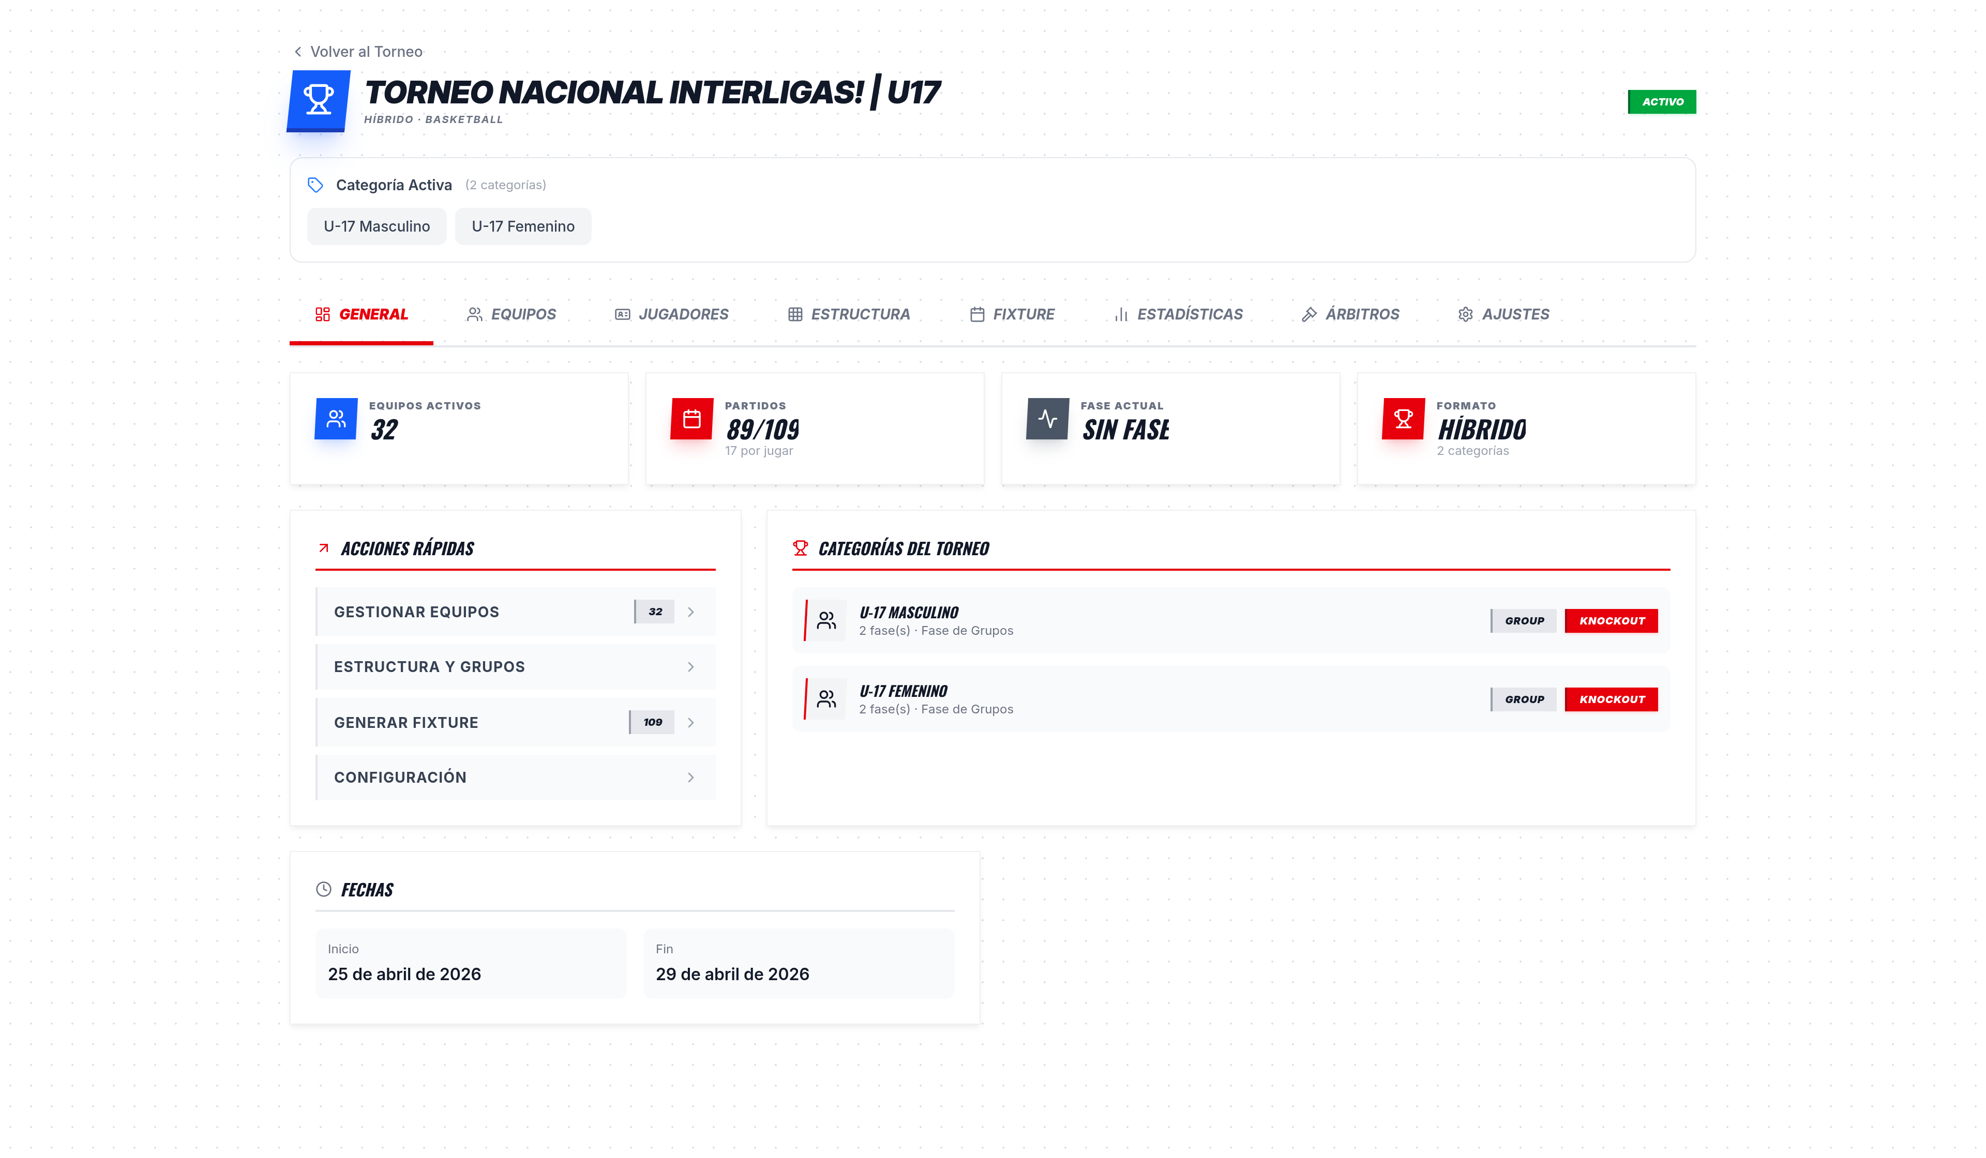Click the people icon on the Equipos tab
Screen dimensions: 1986x1158
[474, 314]
